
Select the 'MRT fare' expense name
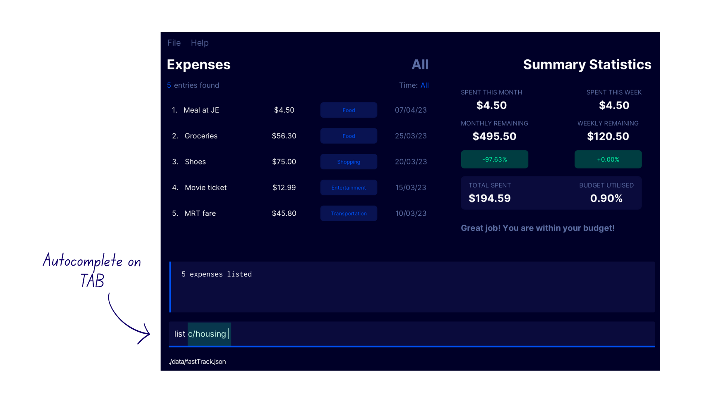(x=200, y=213)
